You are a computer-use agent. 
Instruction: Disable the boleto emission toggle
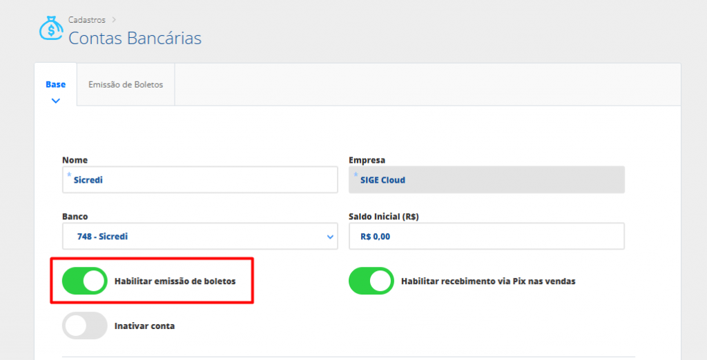85,281
